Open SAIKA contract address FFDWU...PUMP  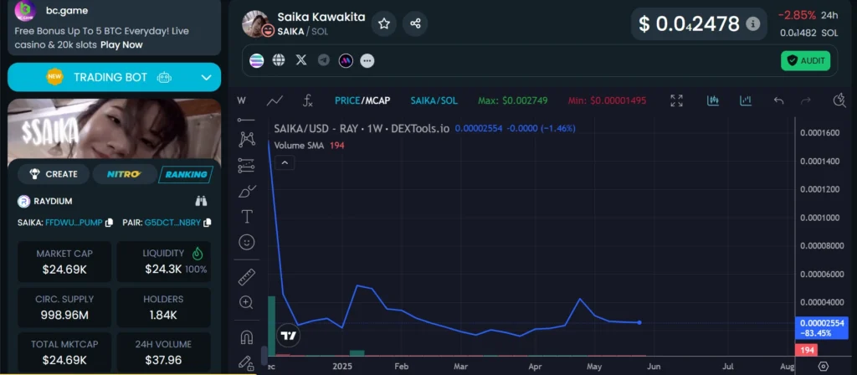click(74, 223)
